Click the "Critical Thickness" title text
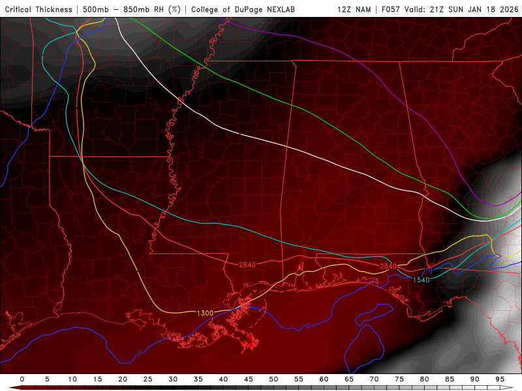This screenshot has height=391, width=522. point(38,10)
